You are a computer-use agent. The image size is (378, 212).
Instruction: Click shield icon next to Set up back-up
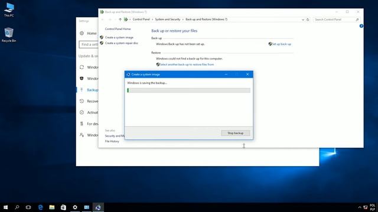[270, 44]
